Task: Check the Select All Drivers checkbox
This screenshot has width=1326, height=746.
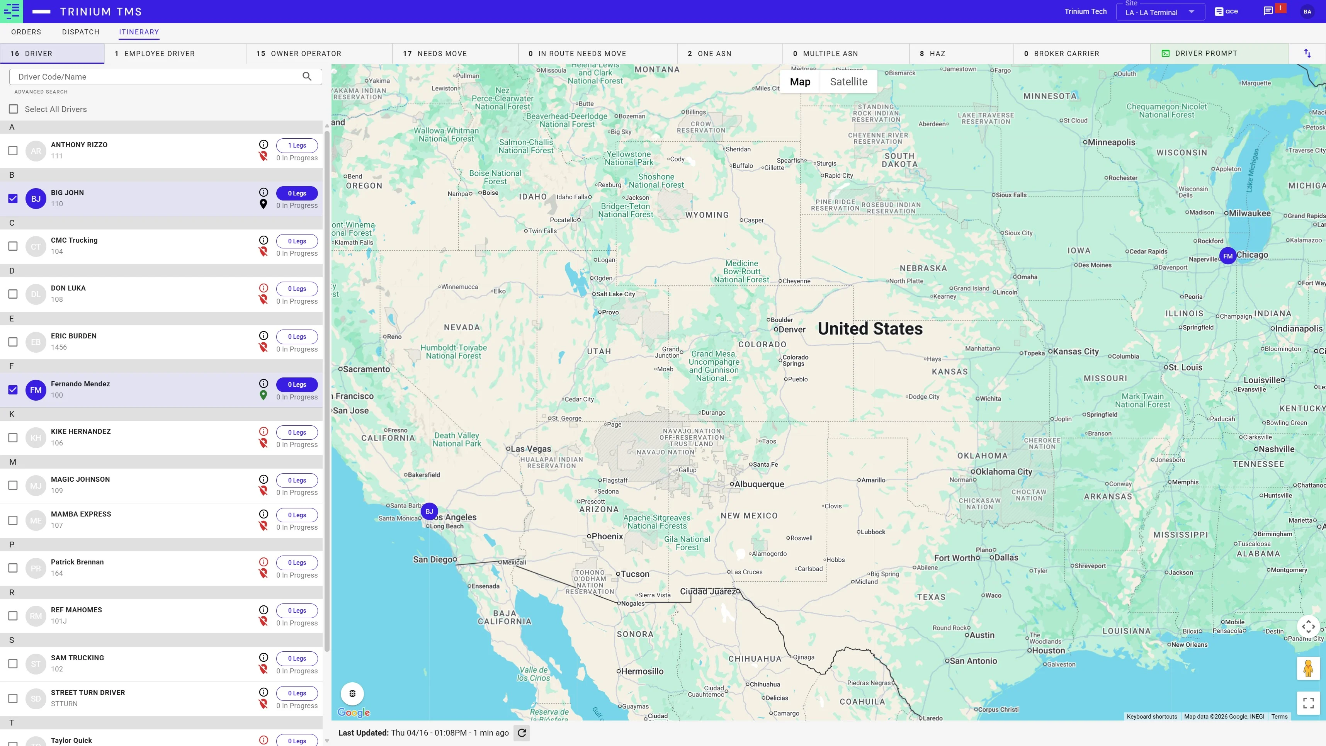Action: click(14, 109)
